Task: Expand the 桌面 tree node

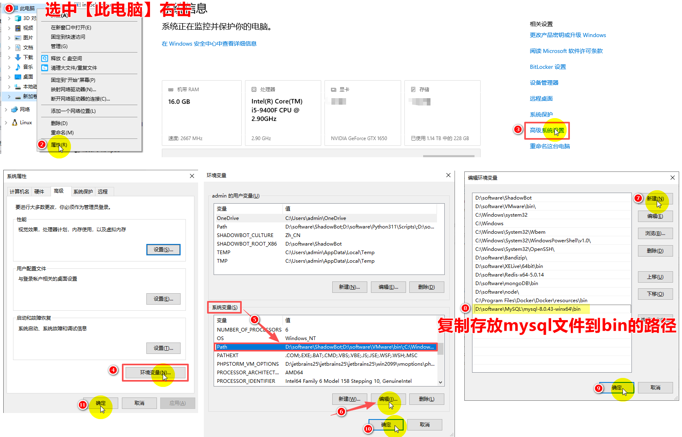Action: (x=9, y=77)
